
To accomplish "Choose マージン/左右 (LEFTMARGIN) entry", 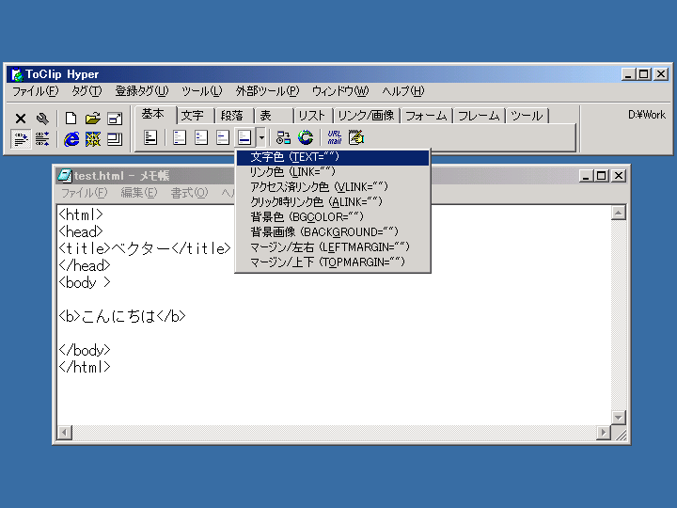I will (x=333, y=247).
